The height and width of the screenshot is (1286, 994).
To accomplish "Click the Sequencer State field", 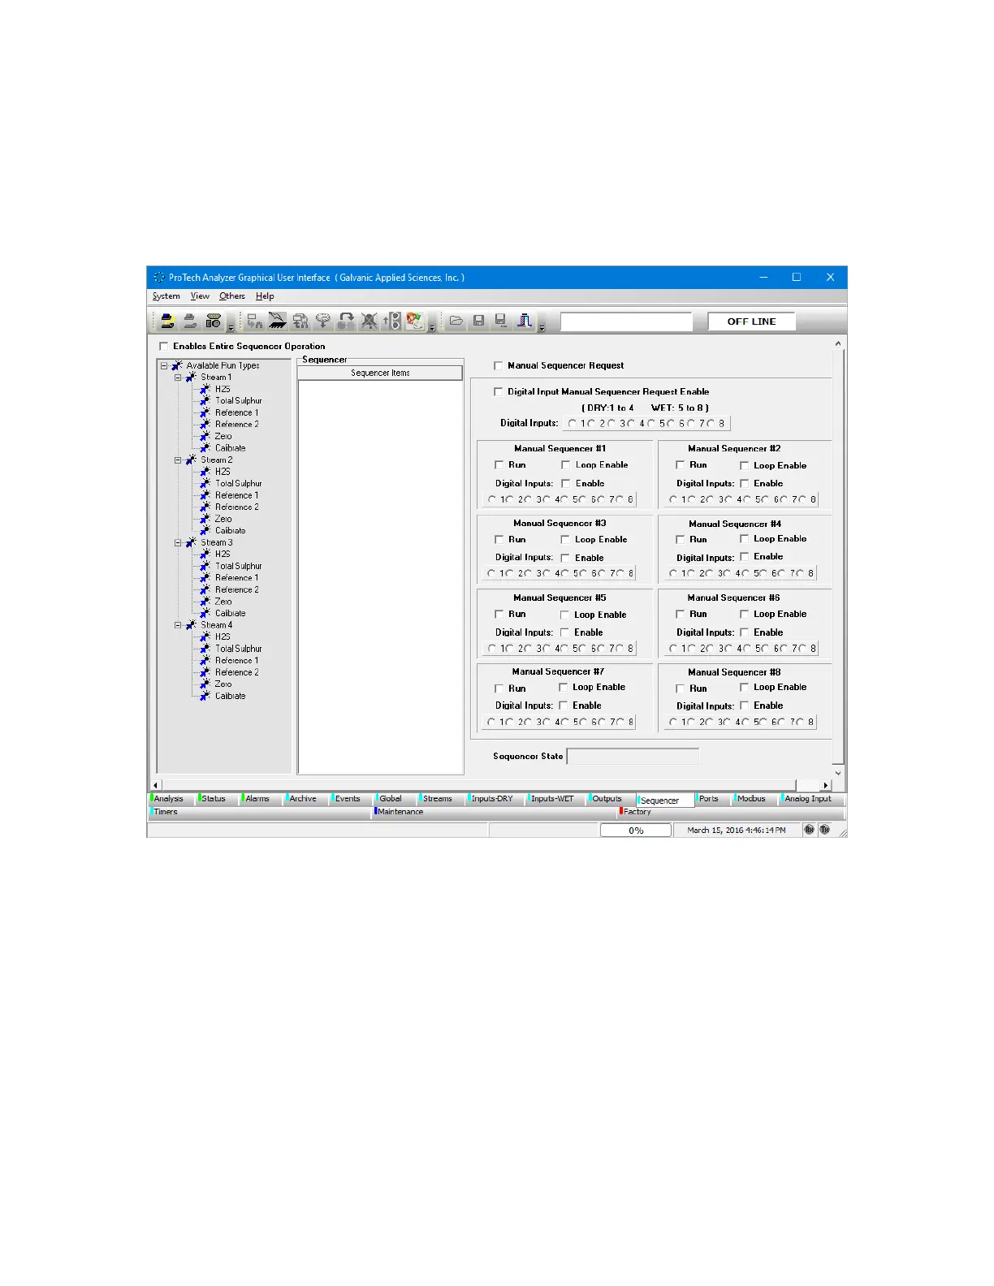I will click(x=632, y=757).
